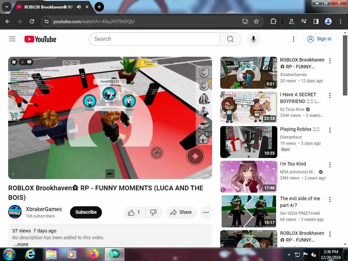Reload the YouTube page
The height and width of the screenshot is (261, 348).
coord(32,21)
